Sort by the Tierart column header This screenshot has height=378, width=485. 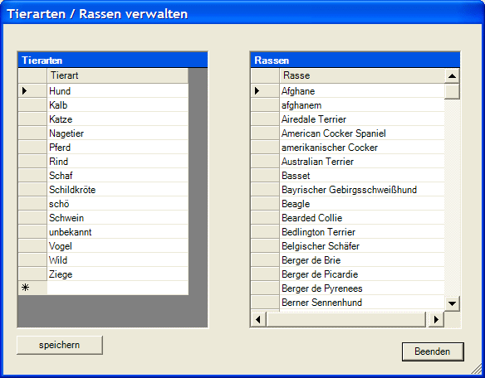[118, 75]
